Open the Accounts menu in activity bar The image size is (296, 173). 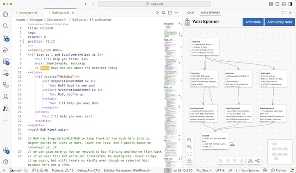(6, 150)
